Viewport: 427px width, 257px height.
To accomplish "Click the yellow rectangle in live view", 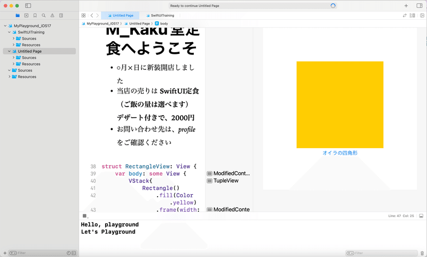I will (x=340, y=105).
